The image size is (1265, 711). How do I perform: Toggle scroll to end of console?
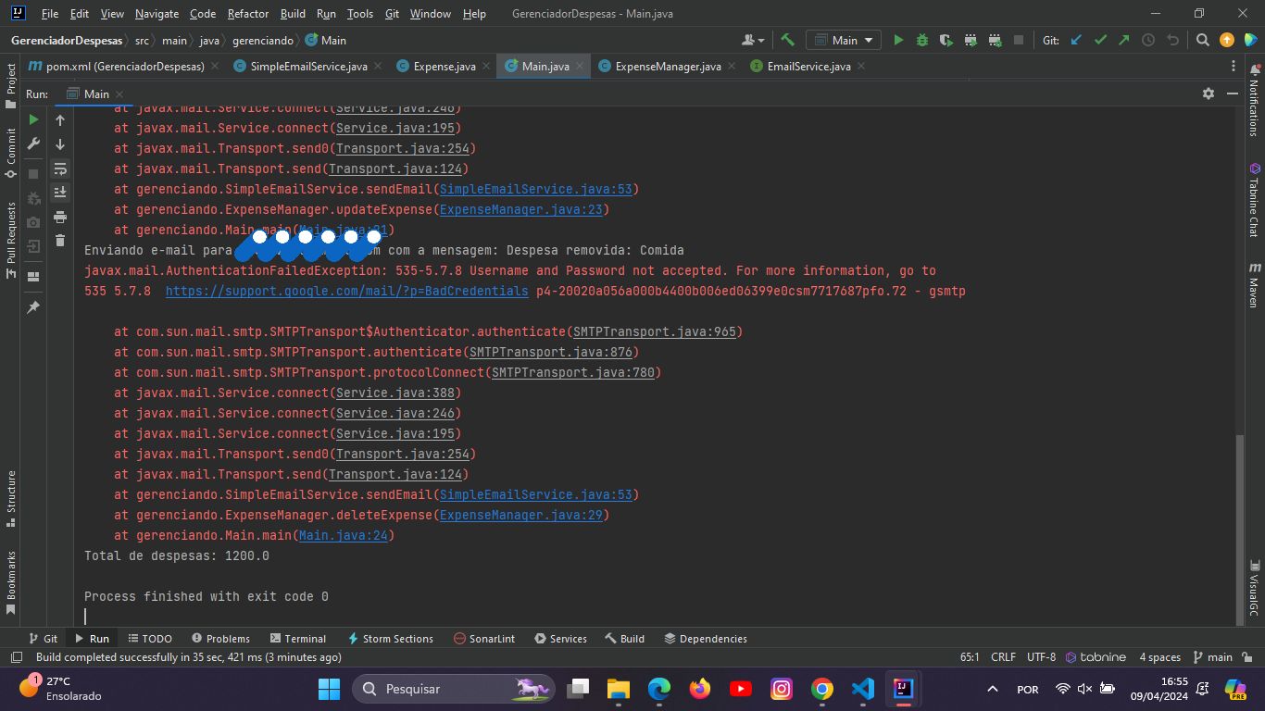(60, 193)
